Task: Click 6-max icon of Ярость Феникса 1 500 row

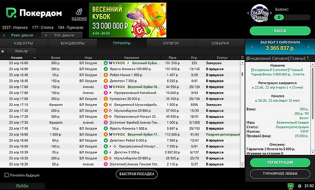Action: coord(106,129)
